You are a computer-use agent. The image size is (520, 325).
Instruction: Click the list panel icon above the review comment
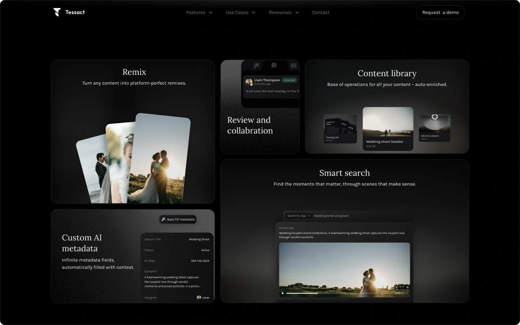(x=293, y=66)
